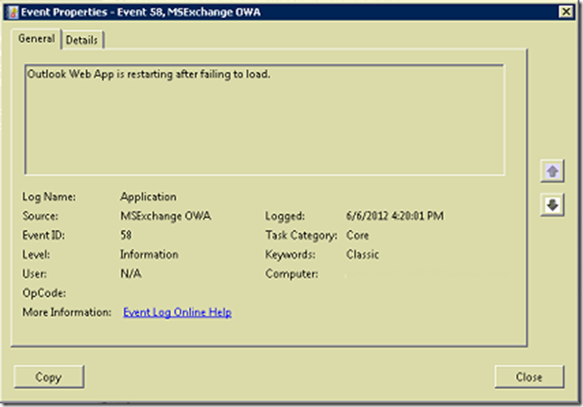Click the Log Name value 'Application'
Screen dimensions: 583x407
[148, 197]
